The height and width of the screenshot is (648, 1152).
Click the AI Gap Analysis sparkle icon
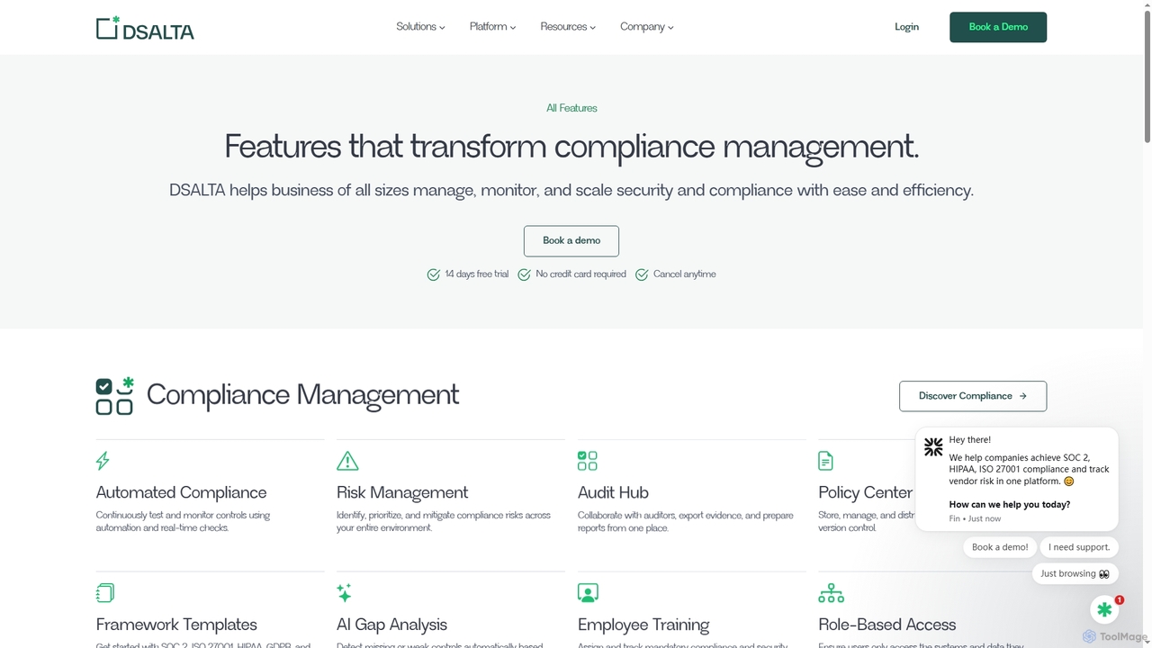(344, 593)
